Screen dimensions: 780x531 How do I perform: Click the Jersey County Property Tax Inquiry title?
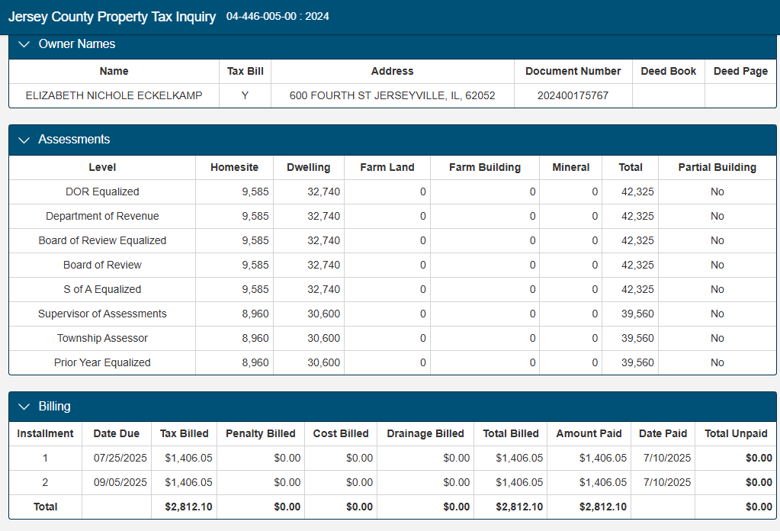click(x=112, y=17)
